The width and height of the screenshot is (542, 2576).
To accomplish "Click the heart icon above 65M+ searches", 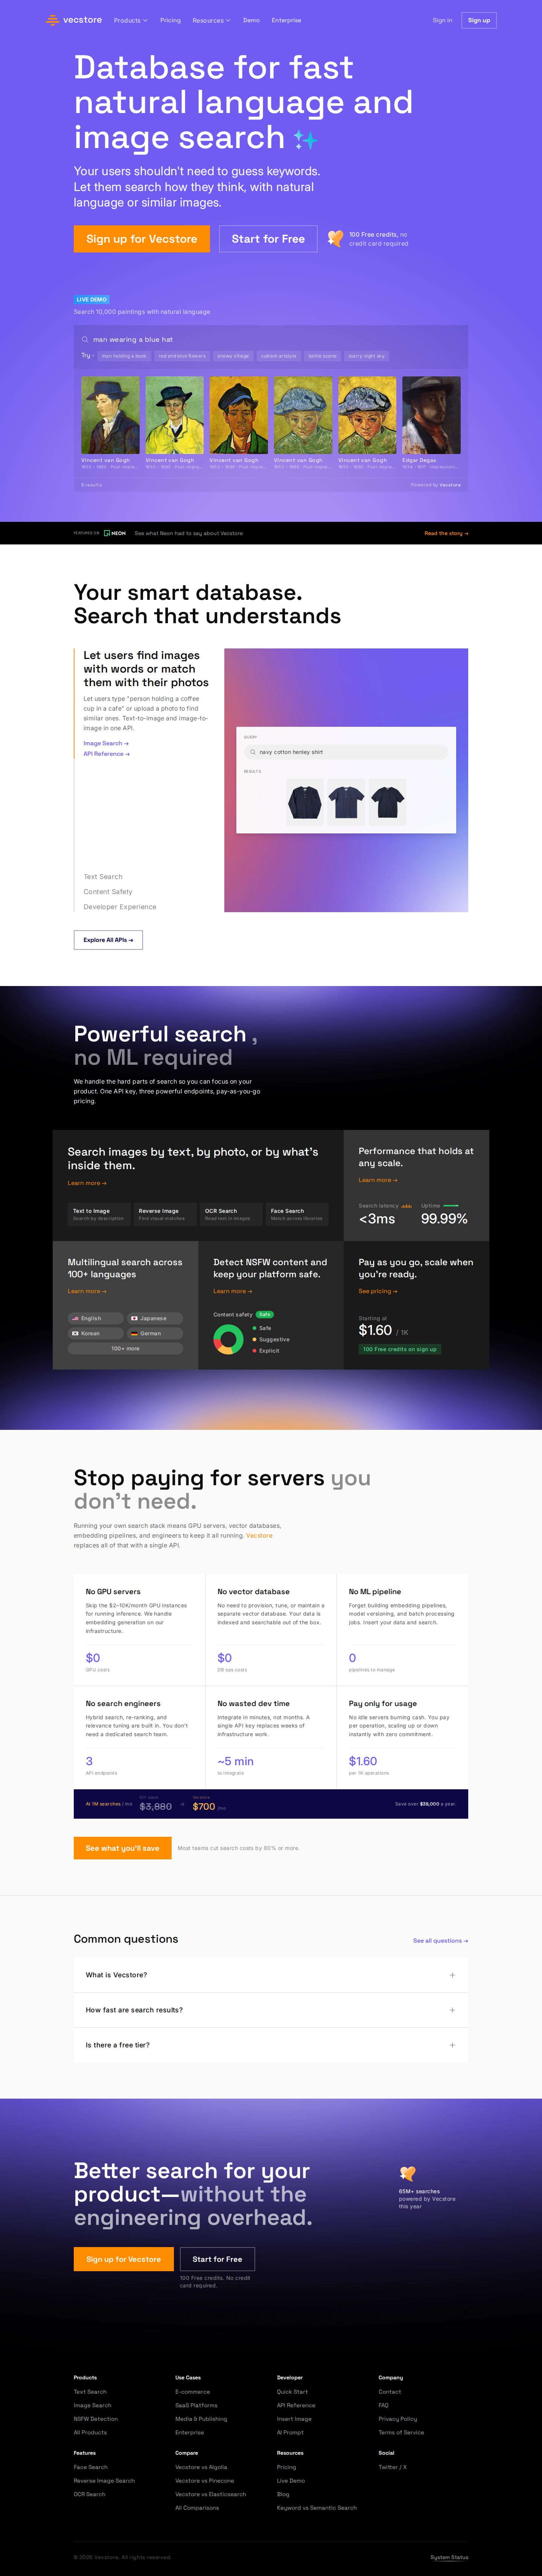I will 407,2173.
